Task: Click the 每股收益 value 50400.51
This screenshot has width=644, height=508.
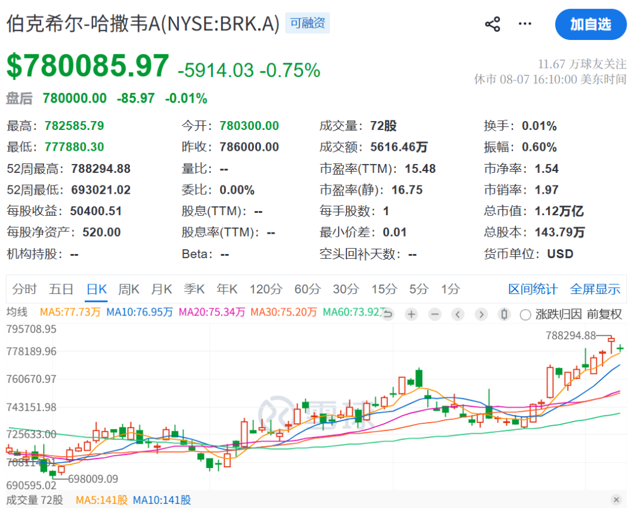Action: pos(95,211)
